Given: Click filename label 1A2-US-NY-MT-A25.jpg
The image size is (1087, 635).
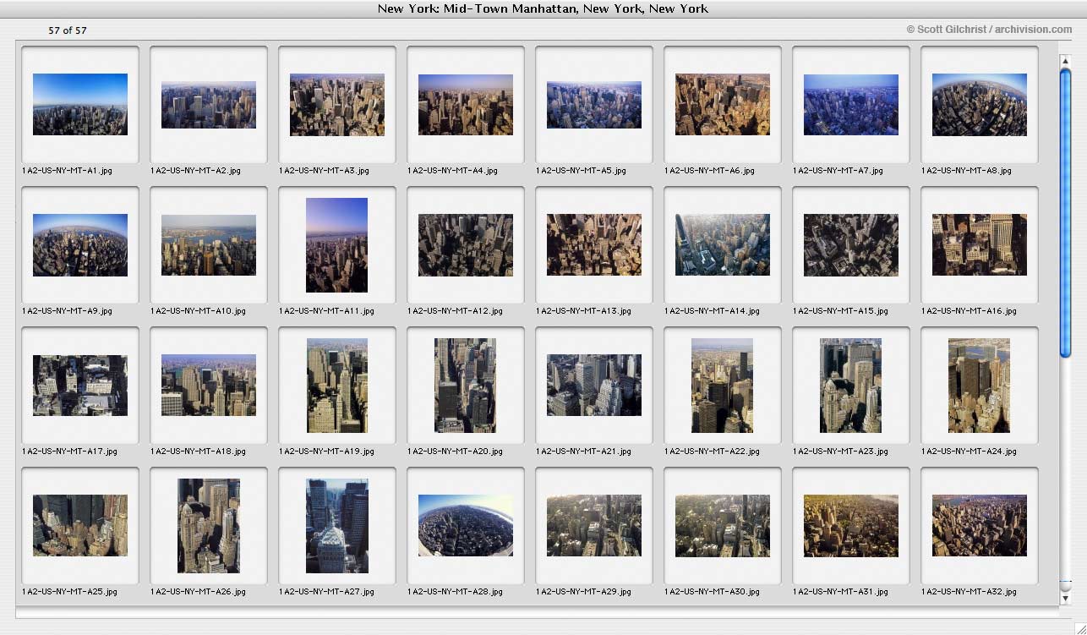Looking at the screenshot, I should coord(70,592).
